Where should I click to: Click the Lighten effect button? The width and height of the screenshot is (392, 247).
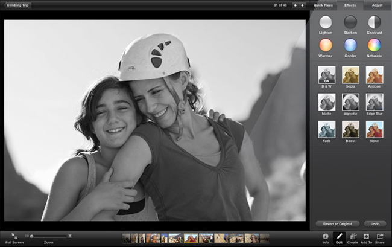tap(326, 22)
